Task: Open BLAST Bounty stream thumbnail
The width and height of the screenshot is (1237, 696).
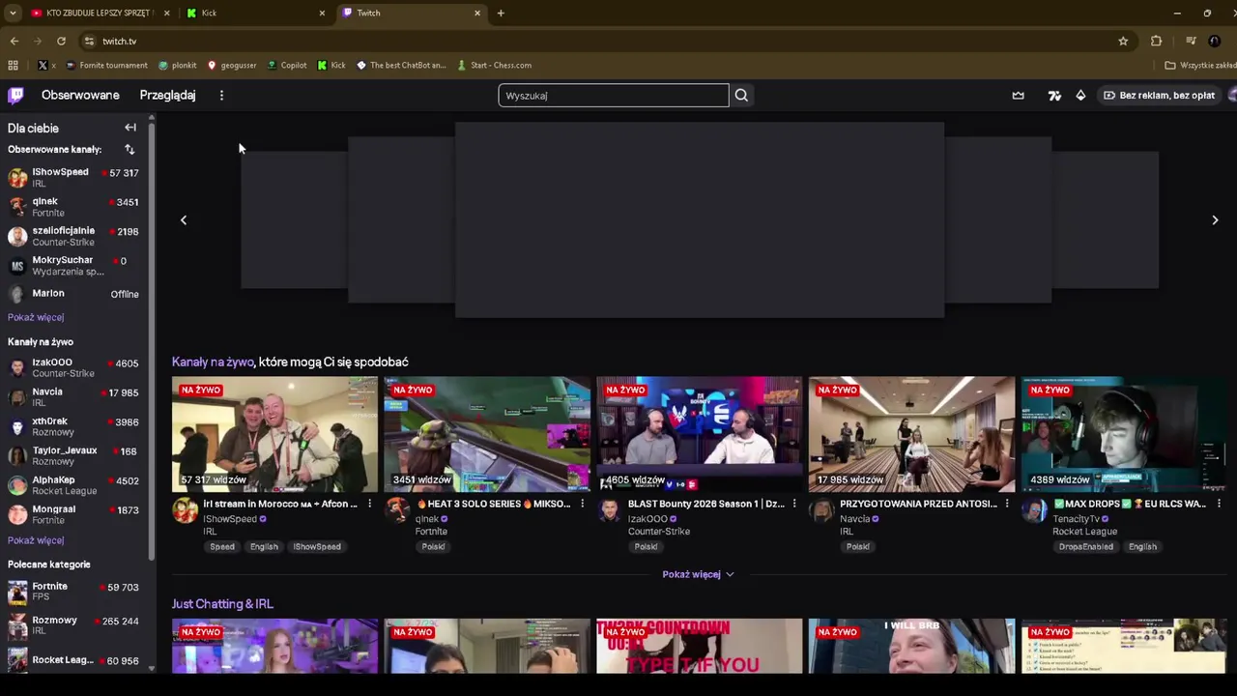Action: point(700,434)
